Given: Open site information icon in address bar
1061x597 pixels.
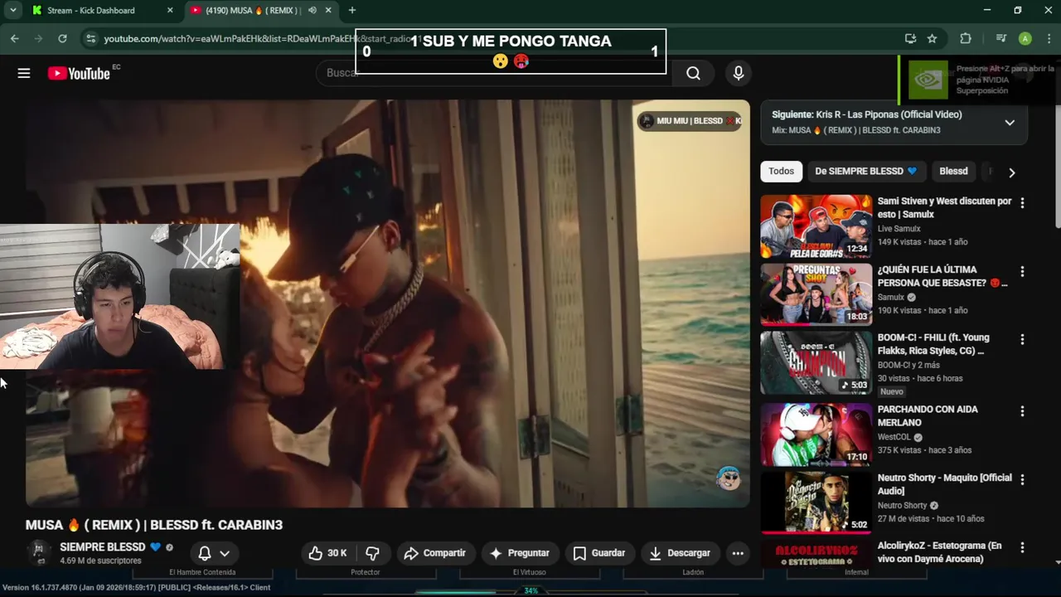Looking at the screenshot, I should [91, 38].
